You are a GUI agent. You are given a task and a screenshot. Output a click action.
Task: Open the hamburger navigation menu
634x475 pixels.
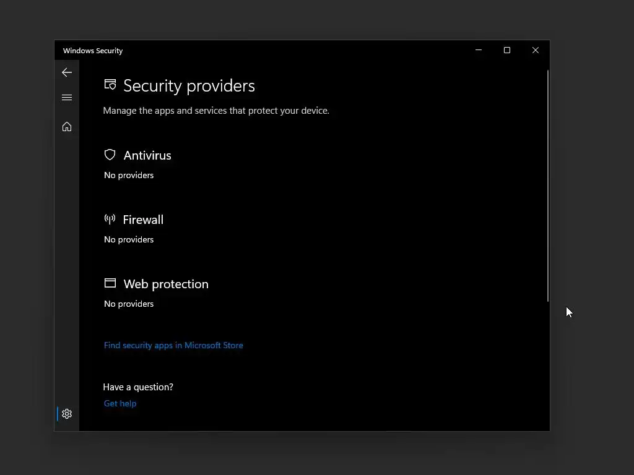point(67,98)
